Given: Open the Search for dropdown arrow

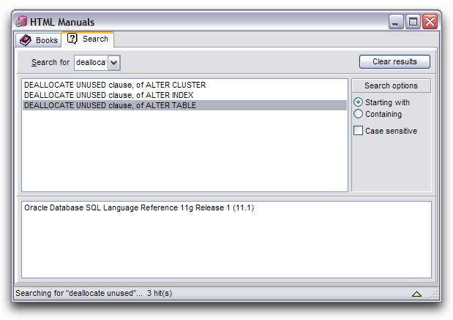Looking at the screenshot, I should pyautogui.click(x=114, y=63).
